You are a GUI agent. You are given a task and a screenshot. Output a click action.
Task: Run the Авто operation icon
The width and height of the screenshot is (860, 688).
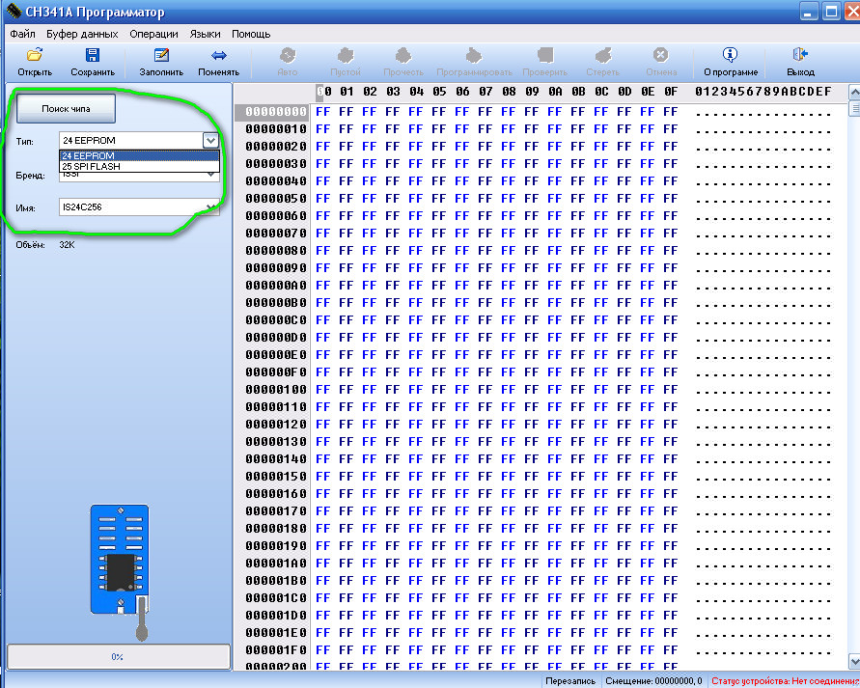click(x=288, y=55)
